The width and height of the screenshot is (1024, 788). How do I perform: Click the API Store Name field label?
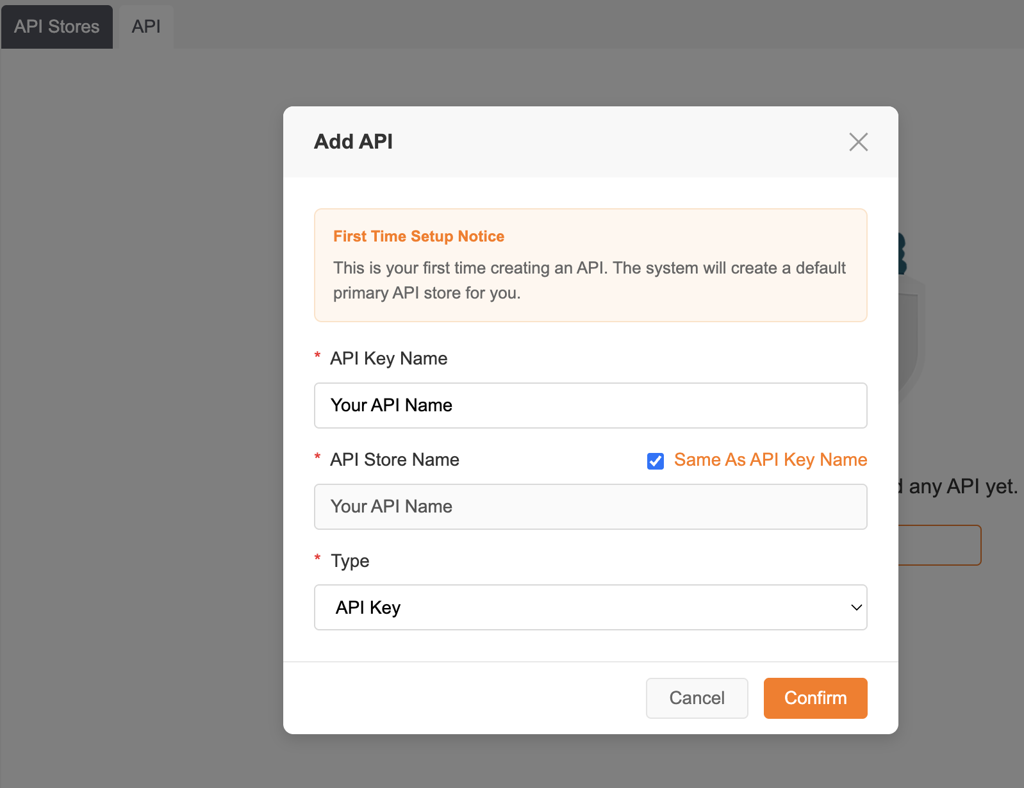pos(395,460)
